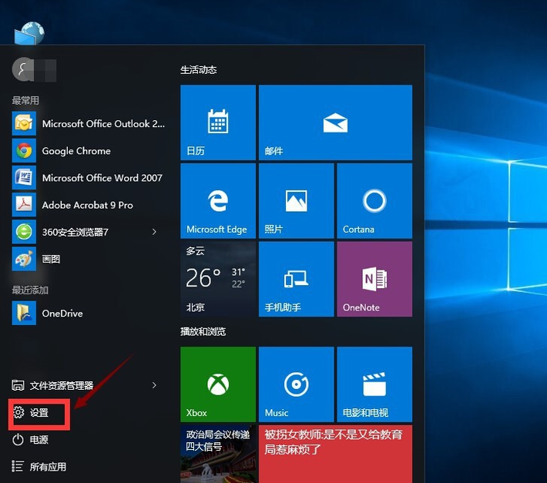Expand the 360安全浏览器7 jump list arrow

[x=154, y=231]
